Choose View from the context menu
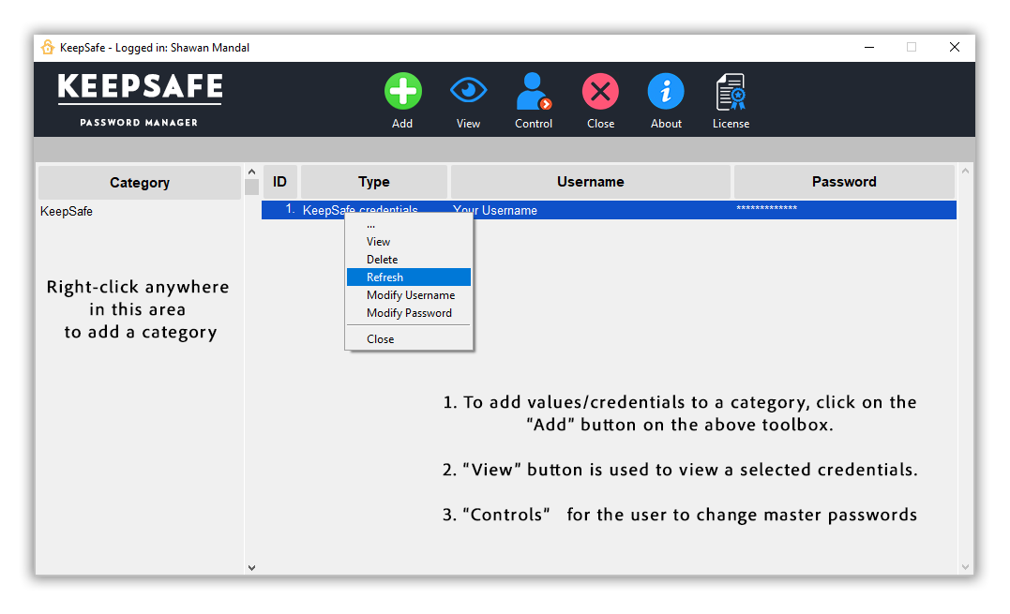Screen dimensions: 1010x614 [x=408, y=242]
